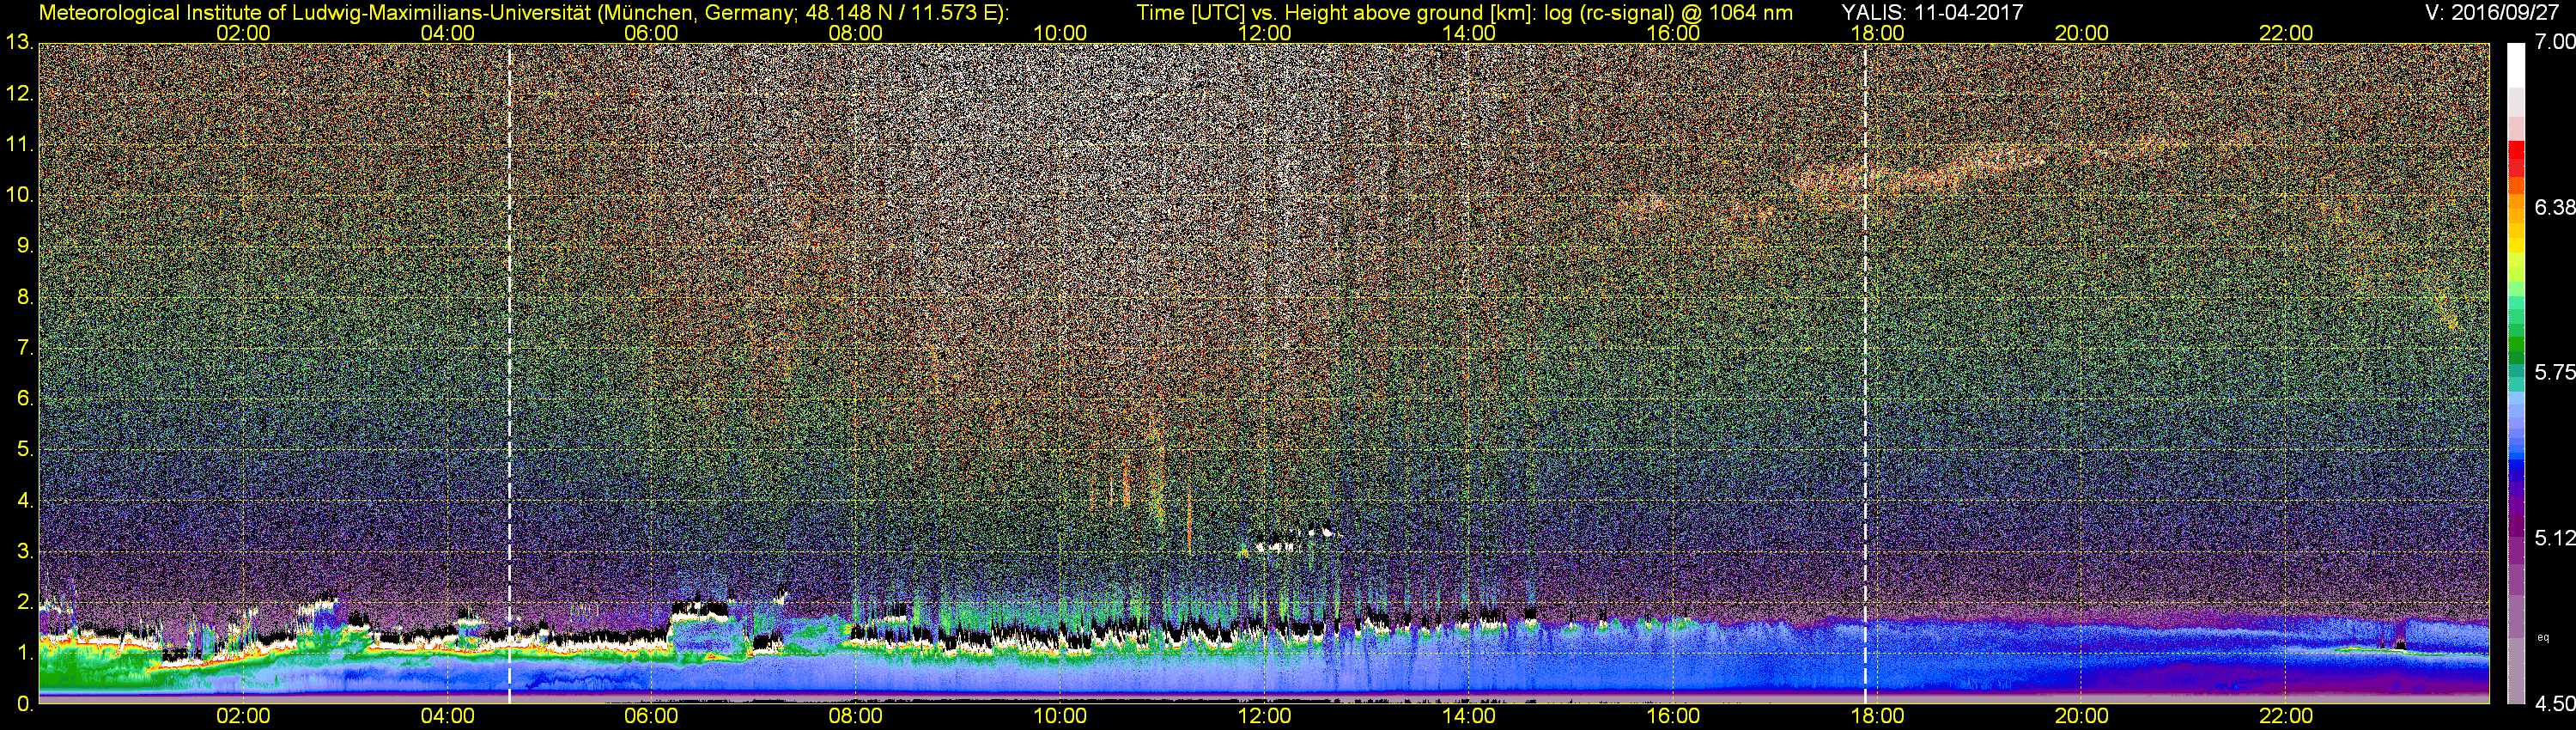
Task: Click the 'V: 2016/09/27' version text
Action: coord(2496,12)
